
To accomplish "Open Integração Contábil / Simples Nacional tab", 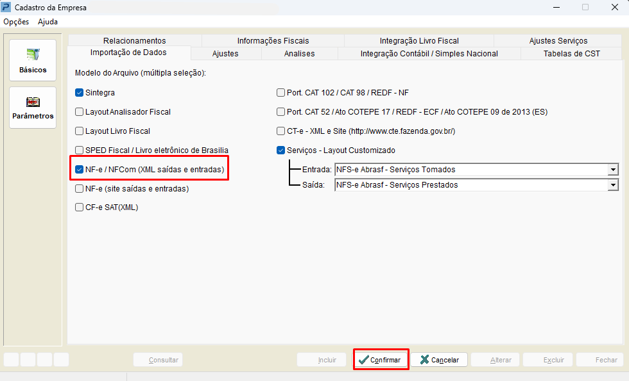I will pyautogui.click(x=429, y=54).
